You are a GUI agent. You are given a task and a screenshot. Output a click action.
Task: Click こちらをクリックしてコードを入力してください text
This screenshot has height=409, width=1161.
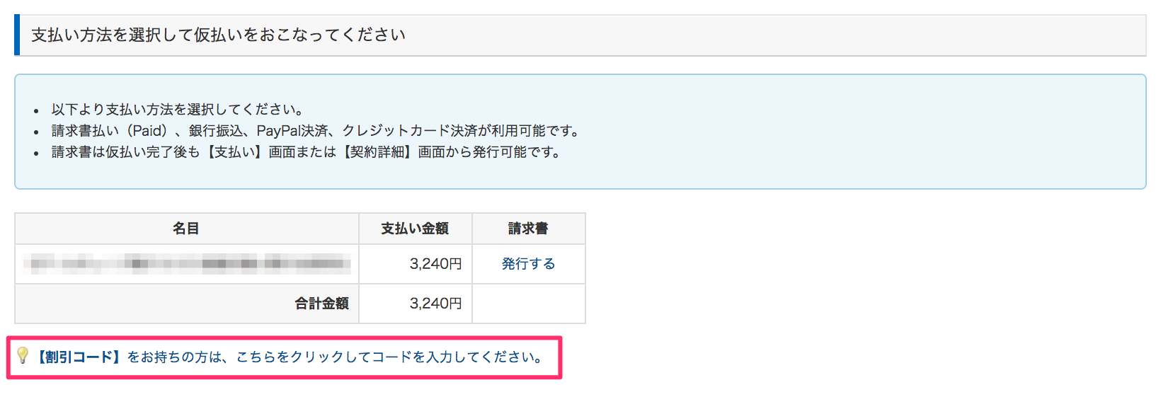(389, 357)
